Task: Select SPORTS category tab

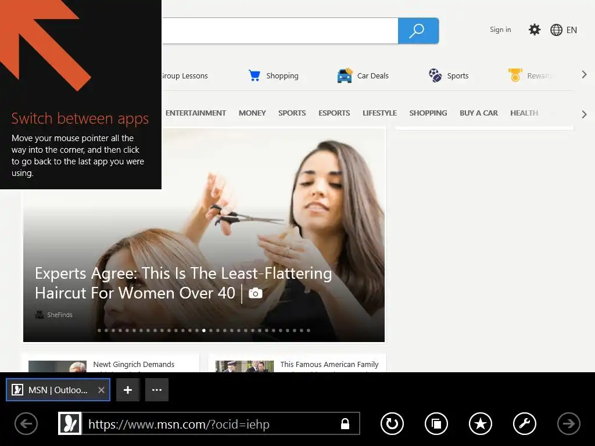Action: pyautogui.click(x=292, y=113)
